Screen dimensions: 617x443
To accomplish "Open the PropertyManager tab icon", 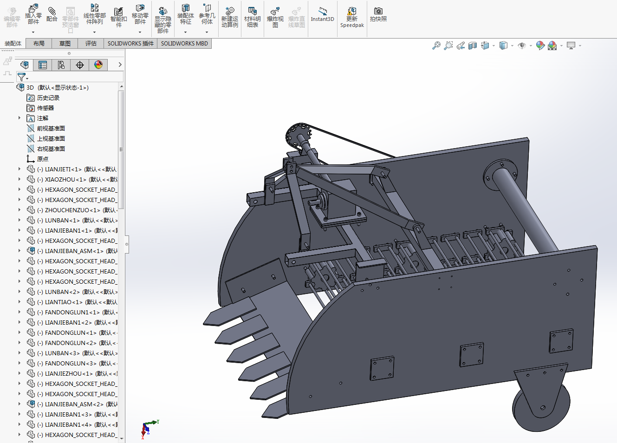I will [43, 65].
